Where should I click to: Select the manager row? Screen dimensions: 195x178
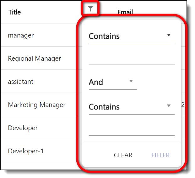click(21, 35)
